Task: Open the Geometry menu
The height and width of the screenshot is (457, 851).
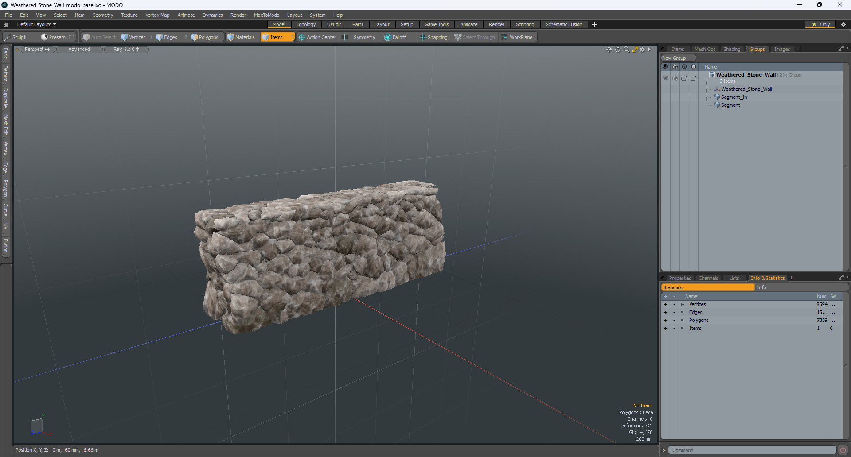Action: point(102,15)
